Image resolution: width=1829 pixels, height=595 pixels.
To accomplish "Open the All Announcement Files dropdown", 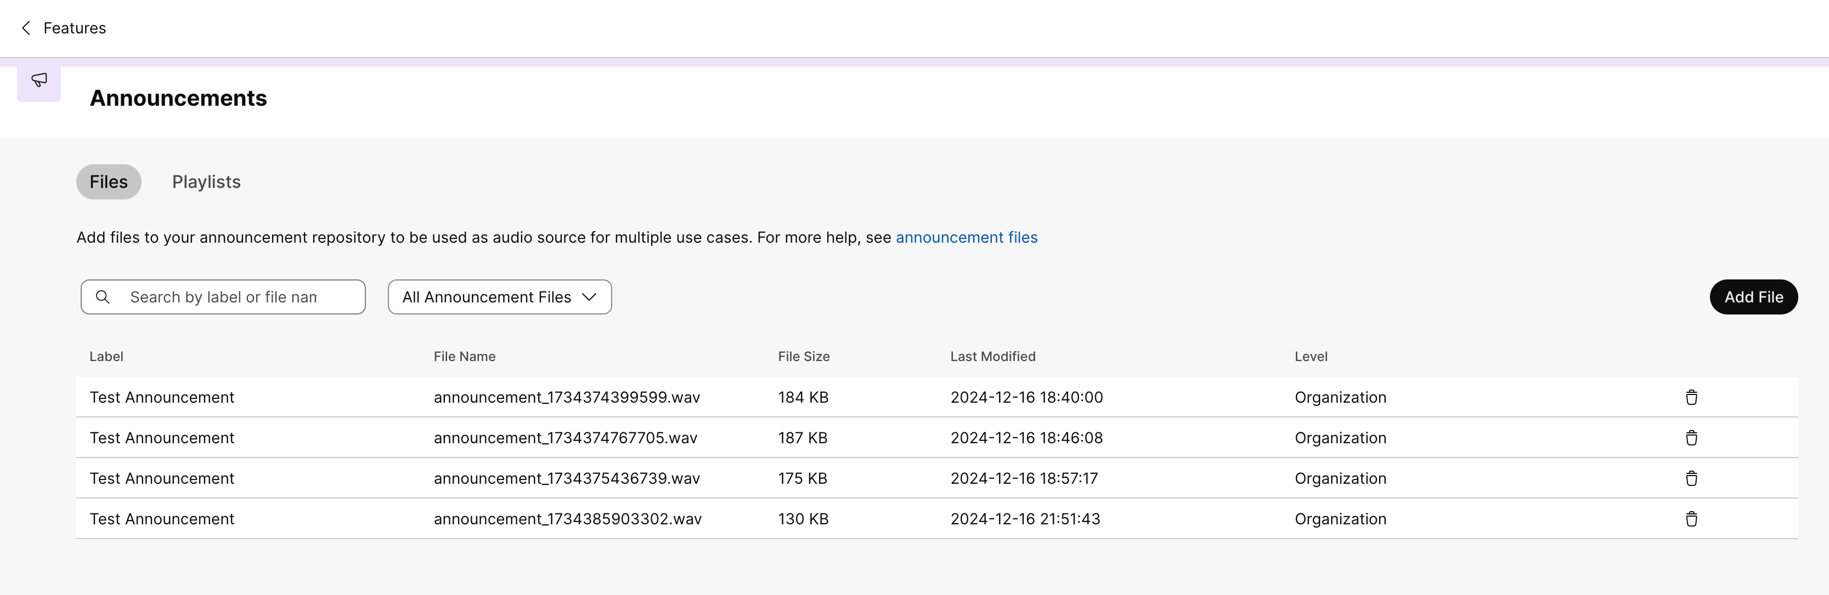I will pos(499,297).
